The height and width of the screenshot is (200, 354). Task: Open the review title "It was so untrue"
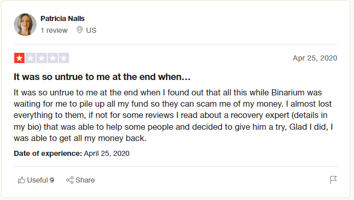pyautogui.click(x=102, y=77)
